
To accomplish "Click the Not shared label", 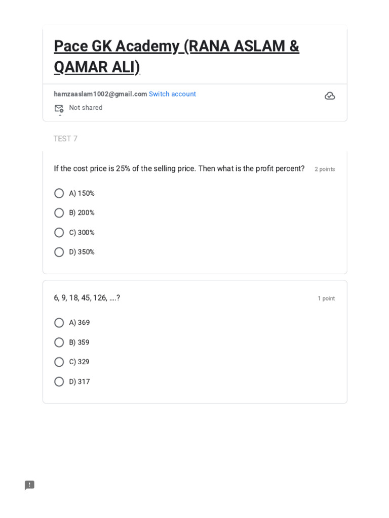I will 86,108.
